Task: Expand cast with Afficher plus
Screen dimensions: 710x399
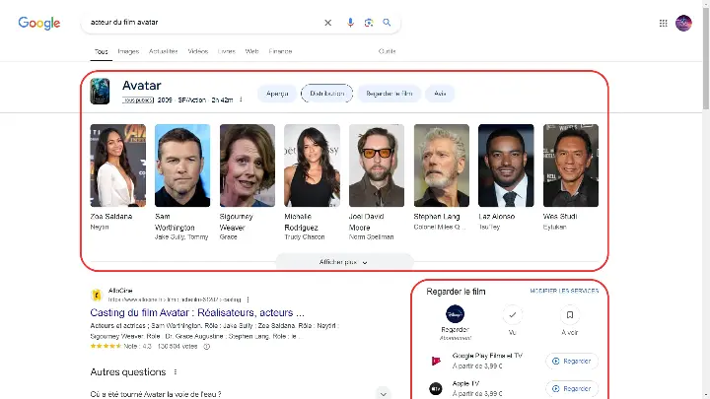Action: 344,262
